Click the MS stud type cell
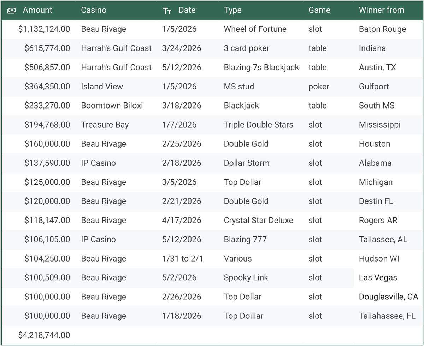 [x=239, y=86]
